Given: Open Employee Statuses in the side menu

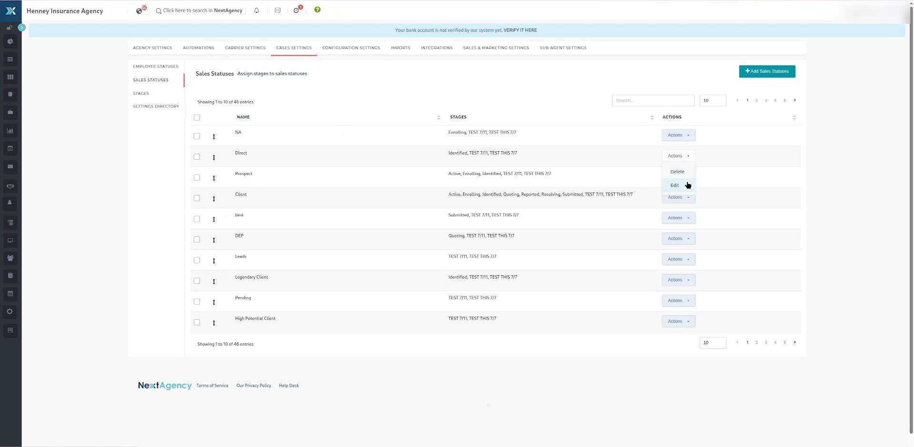Looking at the screenshot, I should pos(156,67).
